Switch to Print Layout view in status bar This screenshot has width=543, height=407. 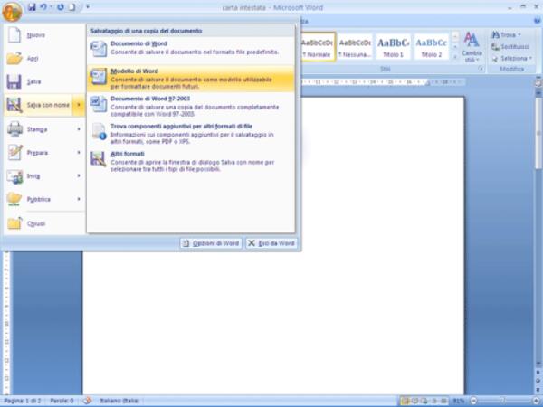(405, 400)
